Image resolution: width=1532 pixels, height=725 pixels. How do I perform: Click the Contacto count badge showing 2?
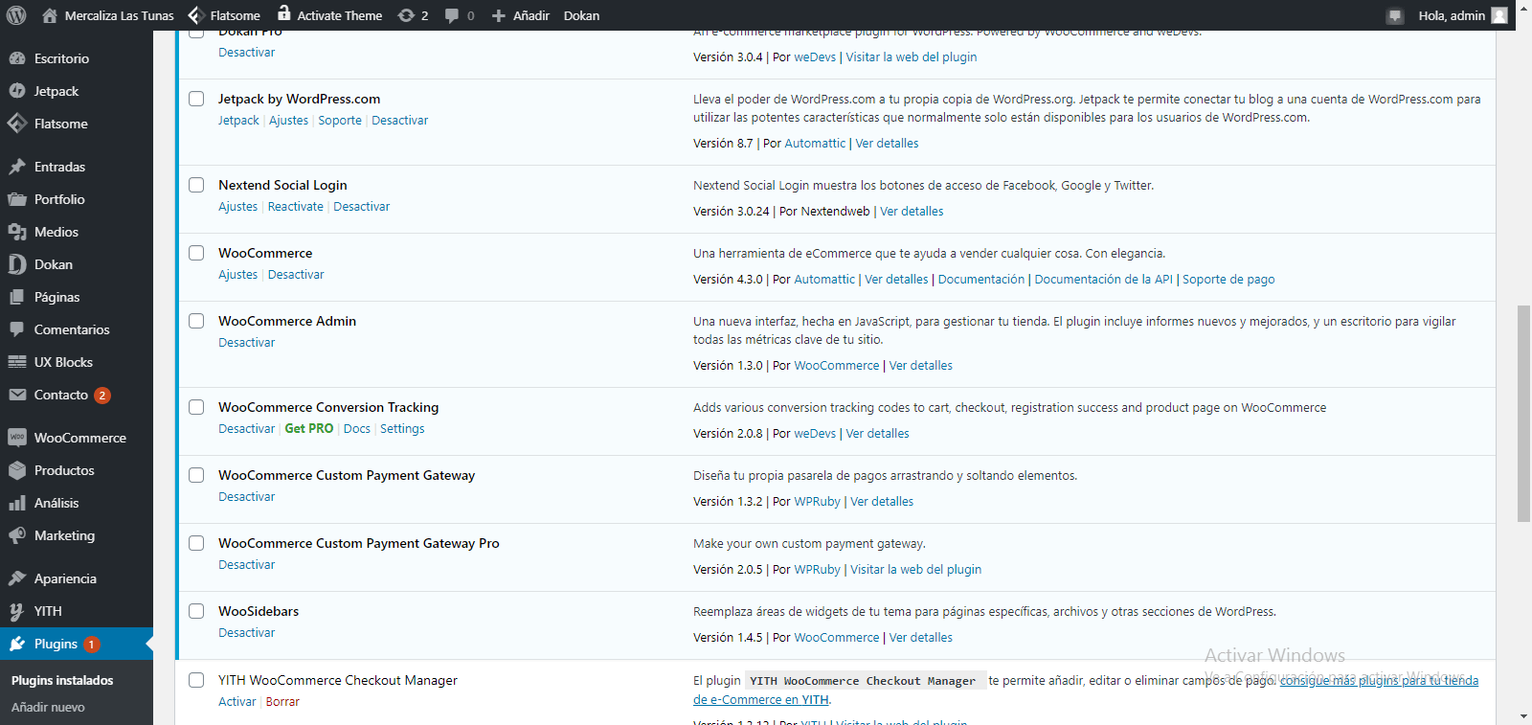pos(102,396)
